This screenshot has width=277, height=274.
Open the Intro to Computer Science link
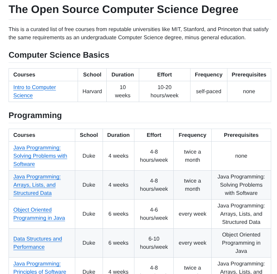[35, 87]
